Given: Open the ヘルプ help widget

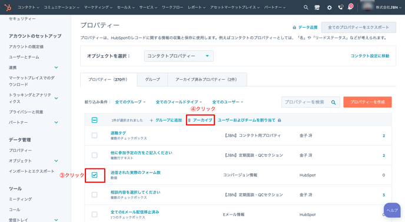Looking at the screenshot, I should [392, 210].
